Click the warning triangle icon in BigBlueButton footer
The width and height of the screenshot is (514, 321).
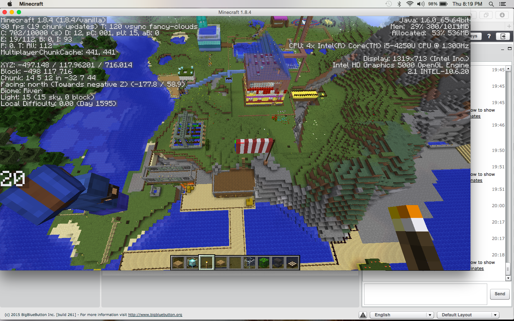[363, 315]
